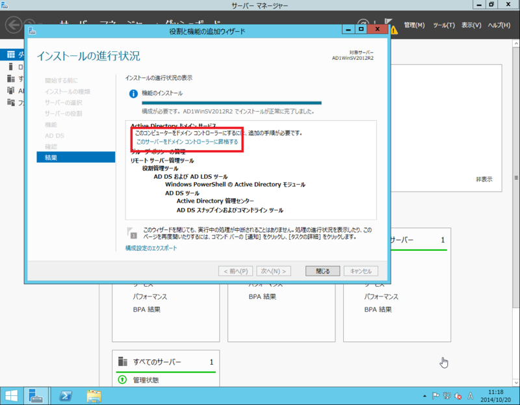Screen dimensions: 520x405
Task: Open the 表示(V) menu
Action: pyautogui.click(x=471, y=25)
